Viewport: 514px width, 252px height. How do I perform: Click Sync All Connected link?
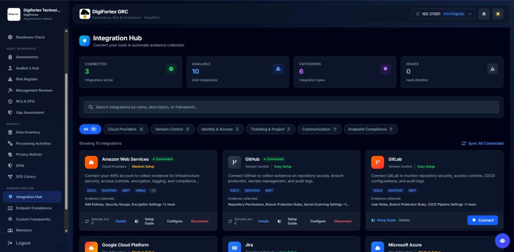click(482, 144)
